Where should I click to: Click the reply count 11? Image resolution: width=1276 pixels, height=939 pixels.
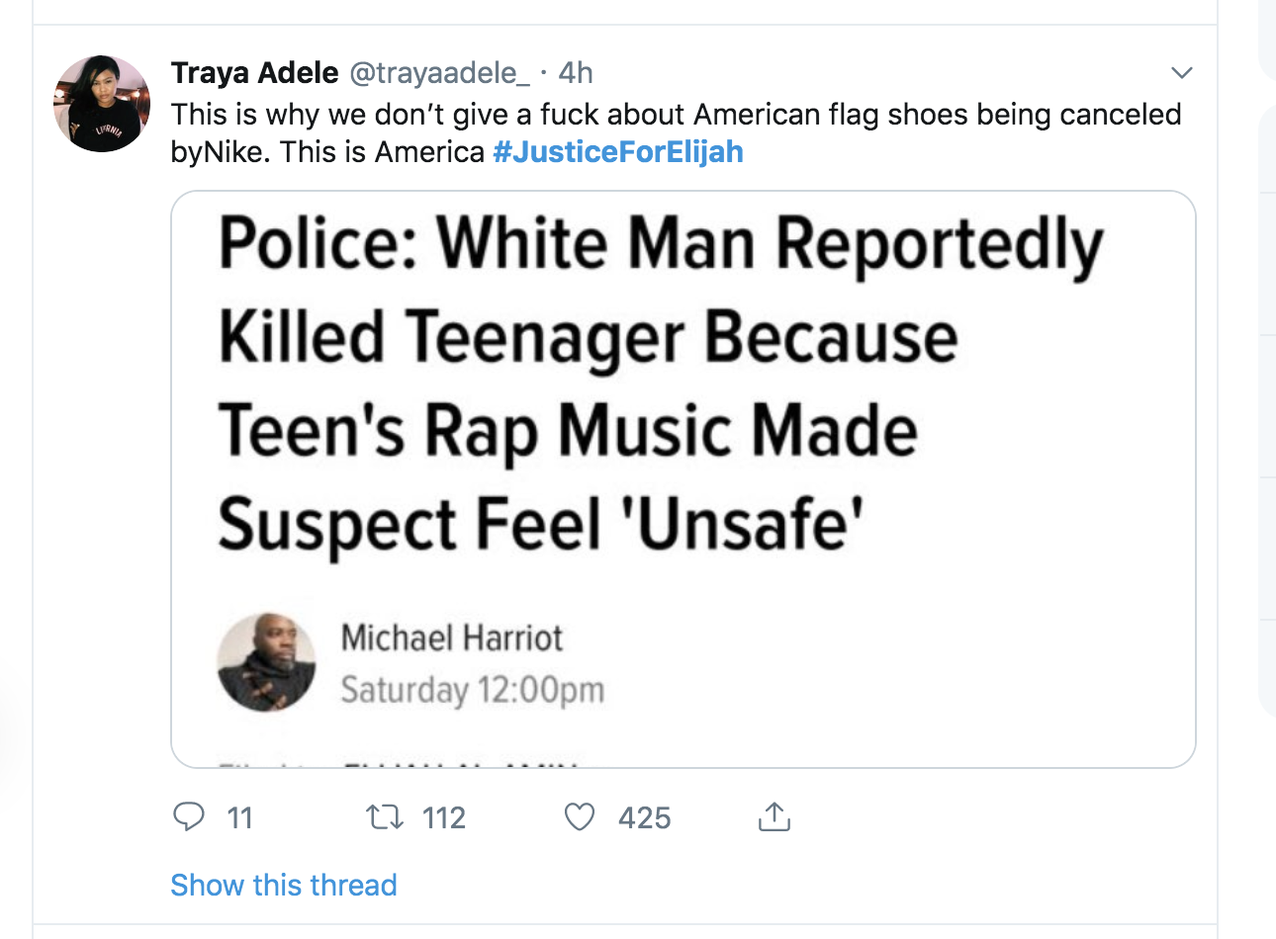(x=240, y=818)
